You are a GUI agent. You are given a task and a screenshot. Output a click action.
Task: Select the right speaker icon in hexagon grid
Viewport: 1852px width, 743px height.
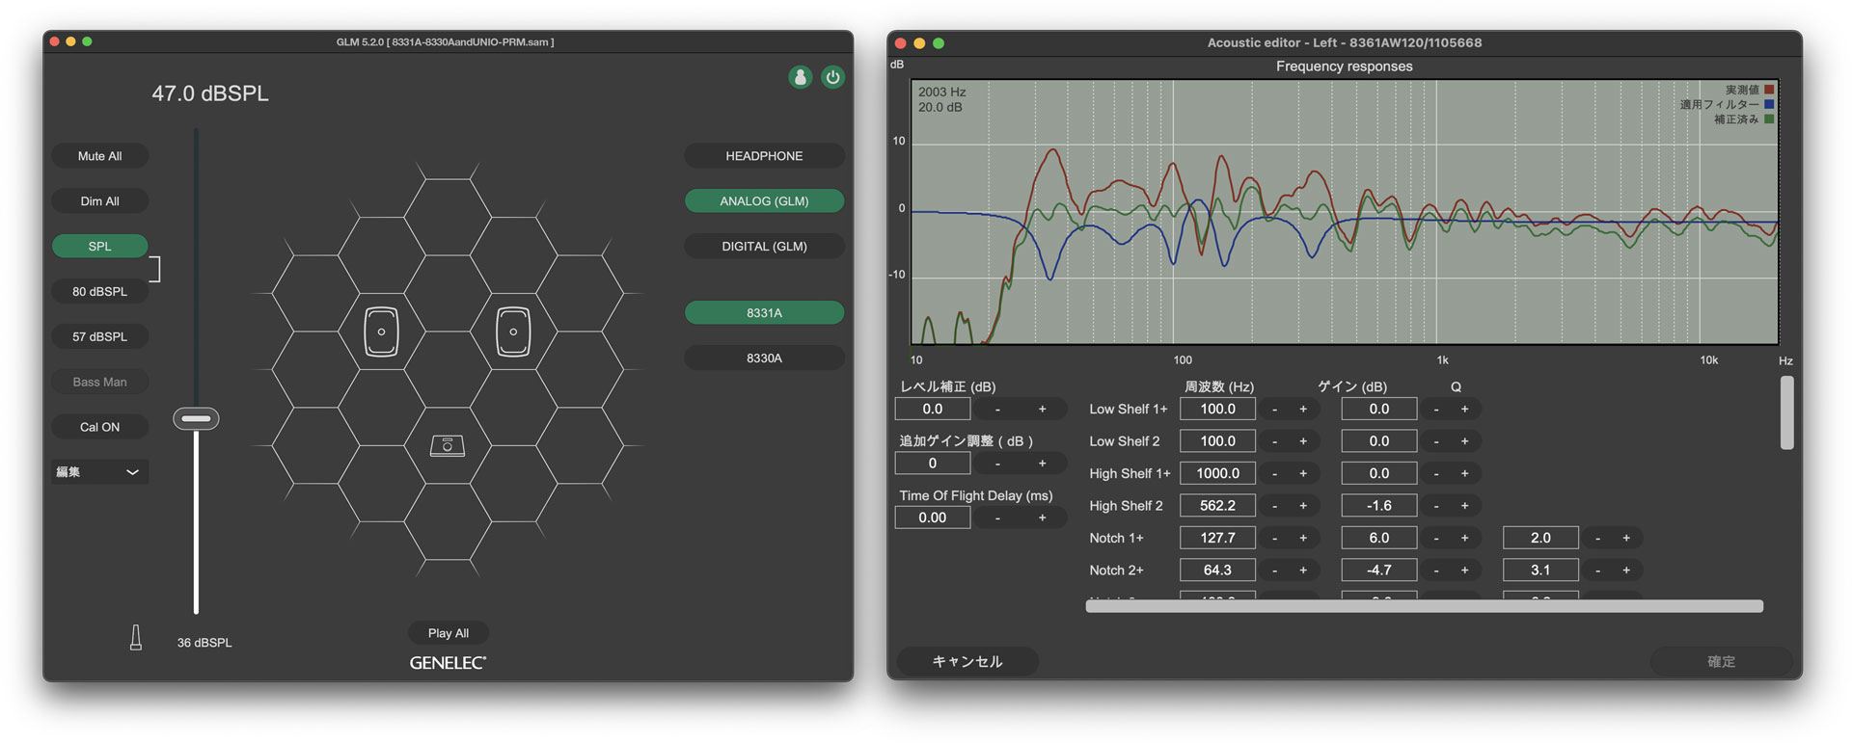point(513,332)
